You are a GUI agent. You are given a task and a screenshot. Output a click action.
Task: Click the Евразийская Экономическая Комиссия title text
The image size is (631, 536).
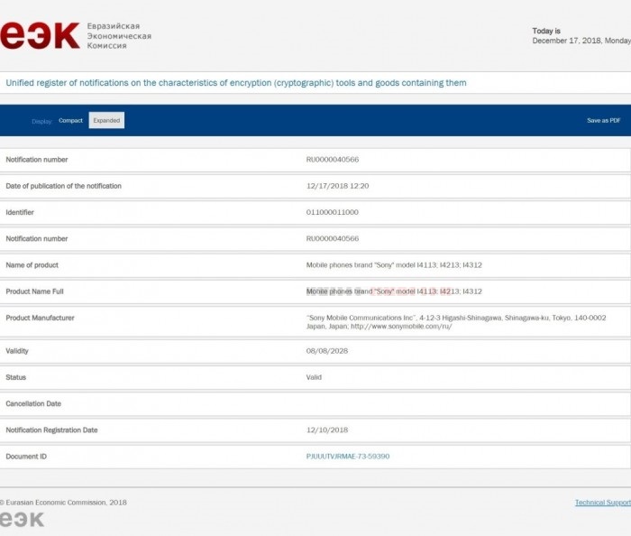pos(119,36)
